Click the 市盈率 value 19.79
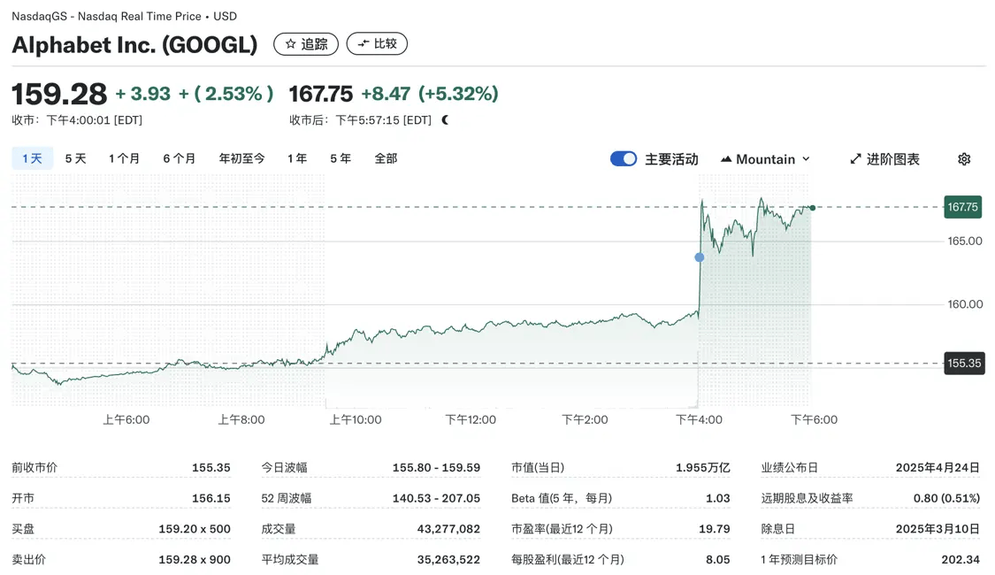995x575 pixels. pyautogui.click(x=715, y=529)
